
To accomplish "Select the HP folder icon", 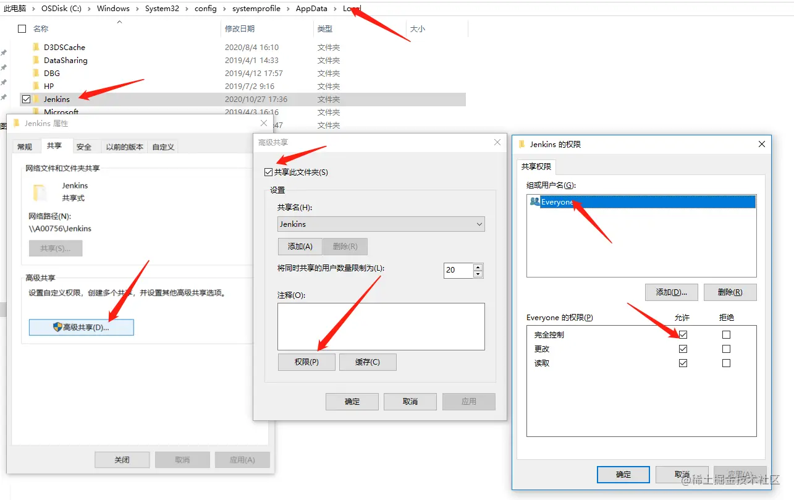I will pos(36,86).
